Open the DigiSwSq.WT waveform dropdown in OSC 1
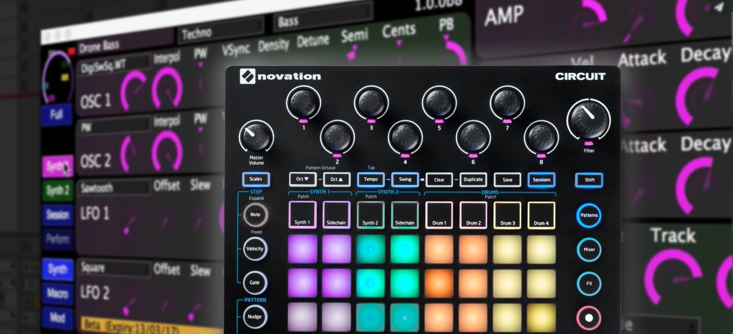The width and height of the screenshot is (733, 334). pos(113,65)
